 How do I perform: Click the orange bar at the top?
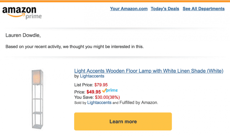click(x=115, y=1)
